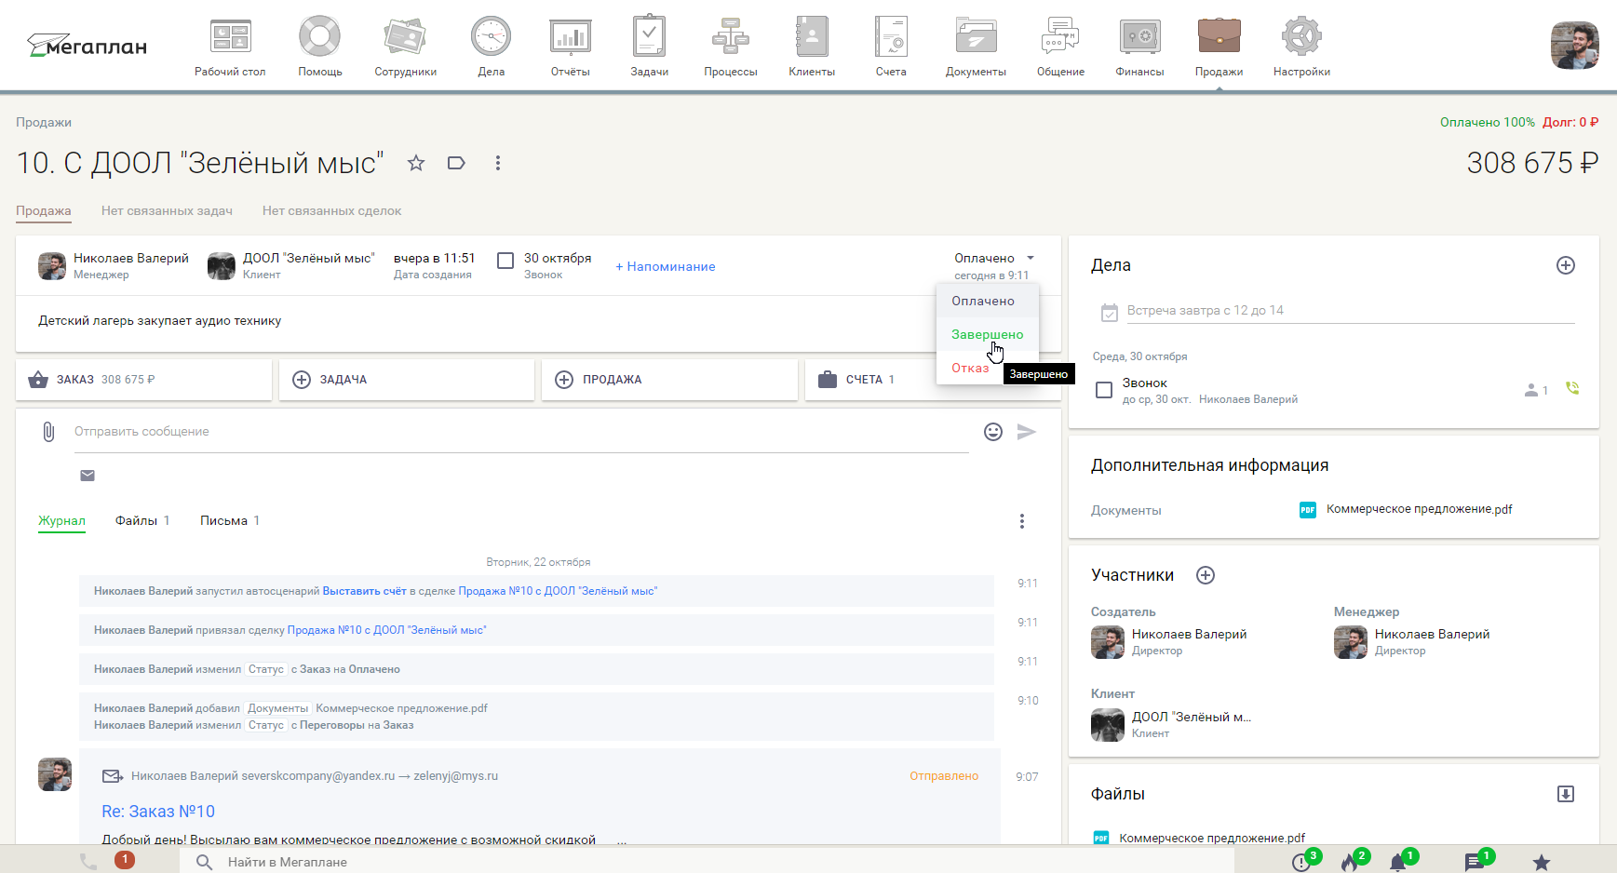Open Продажи breadcrumb link
Image resolution: width=1617 pixels, height=873 pixels.
44,122
